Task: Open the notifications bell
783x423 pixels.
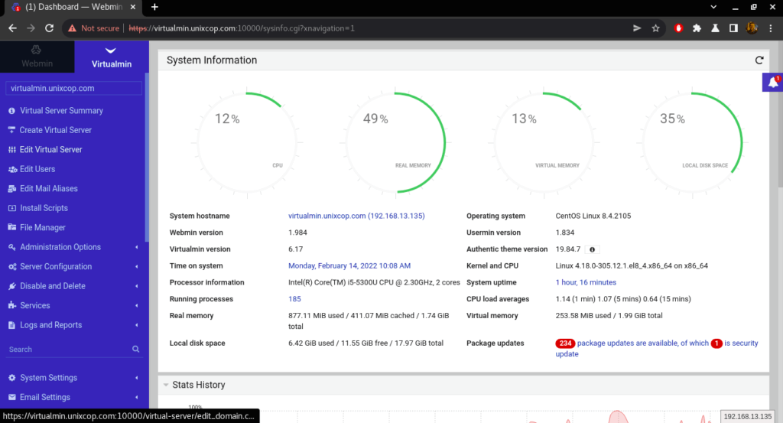Action: click(x=773, y=83)
